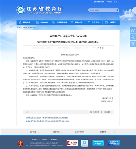
Task: Open the WeChat sidebar icon
Action: point(133,37)
